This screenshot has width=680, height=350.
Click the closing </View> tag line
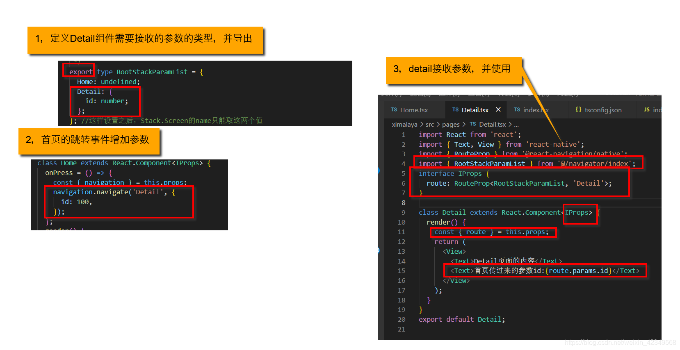(x=456, y=281)
